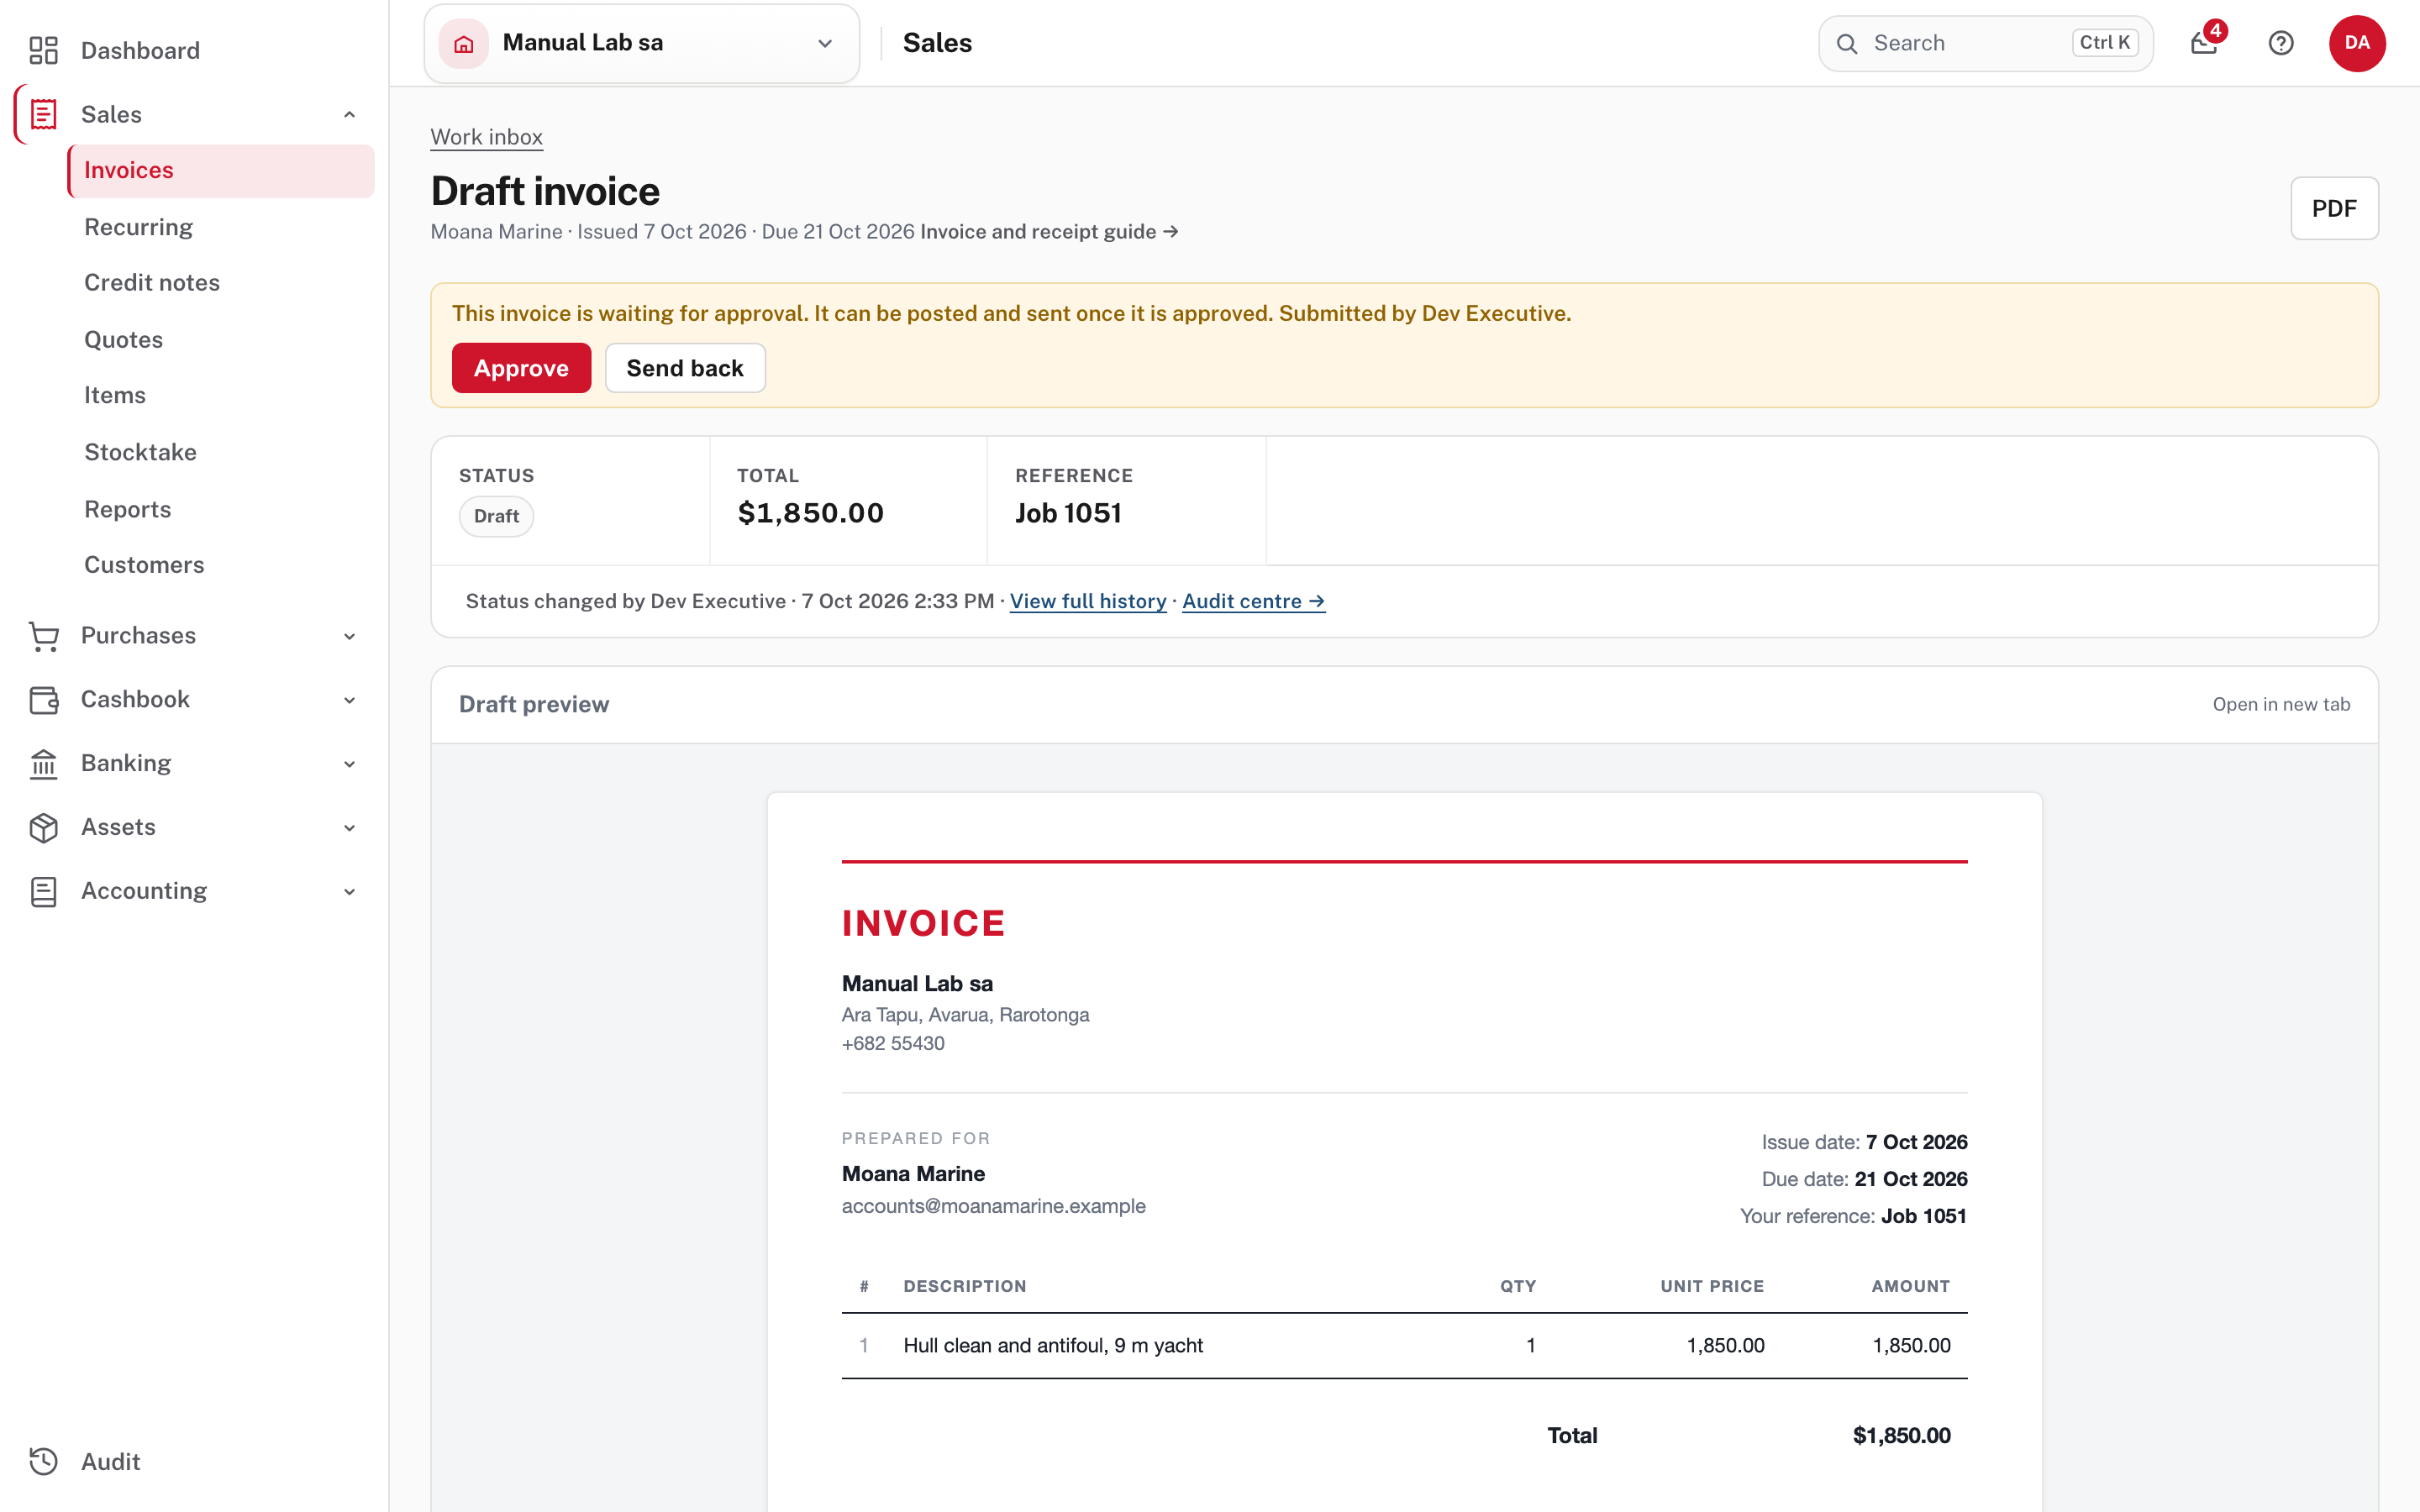Click the Cashbook wallet icon
This screenshot has height=1512, width=2420.
click(43, 700)
